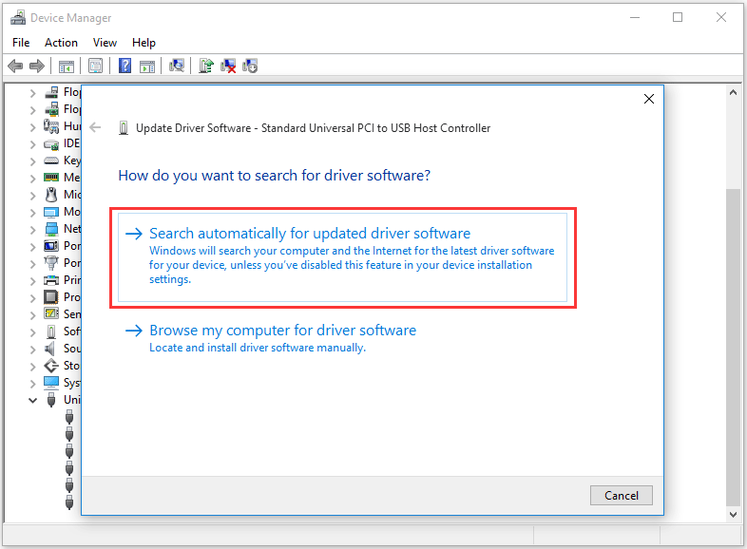747x549 pixels.
Task: Select the Human Interface Devices category icon
Action: coord(51,126)
